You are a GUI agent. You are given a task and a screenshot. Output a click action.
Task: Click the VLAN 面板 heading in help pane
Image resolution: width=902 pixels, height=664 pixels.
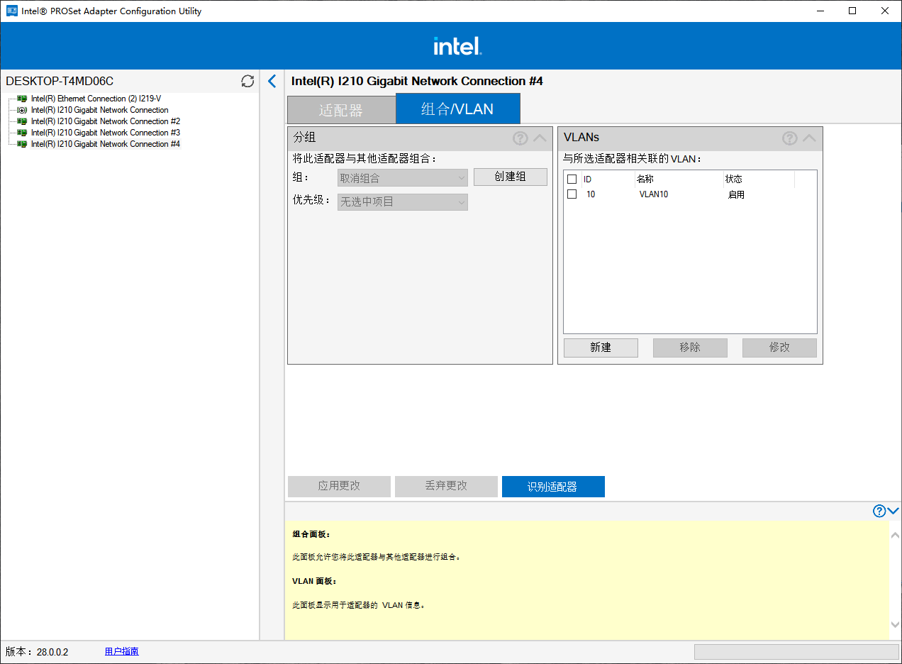[x=314, y=581]
